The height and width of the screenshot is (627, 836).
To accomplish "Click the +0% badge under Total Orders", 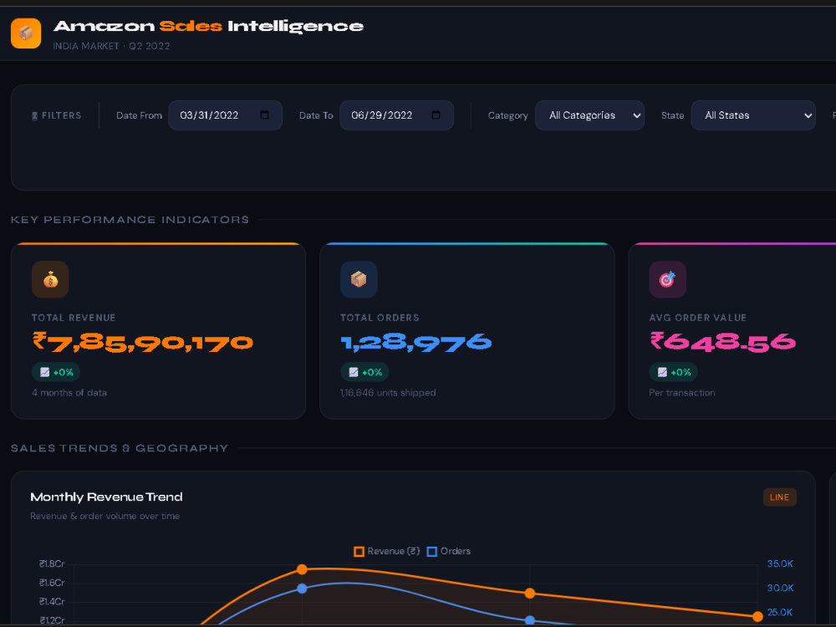I will pos(364,372).
